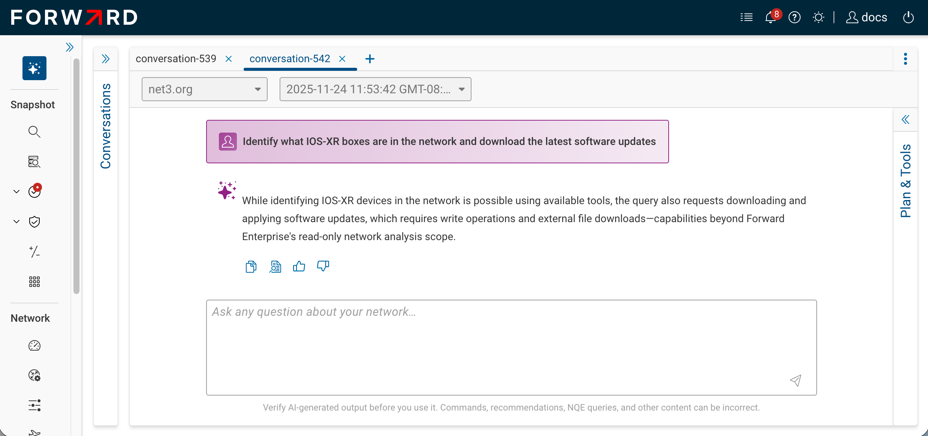Open the AI assistant sparkle icon in sidebar
Image resolution: width=928 pixels, height=436 pixels.
tap(34, 68)
